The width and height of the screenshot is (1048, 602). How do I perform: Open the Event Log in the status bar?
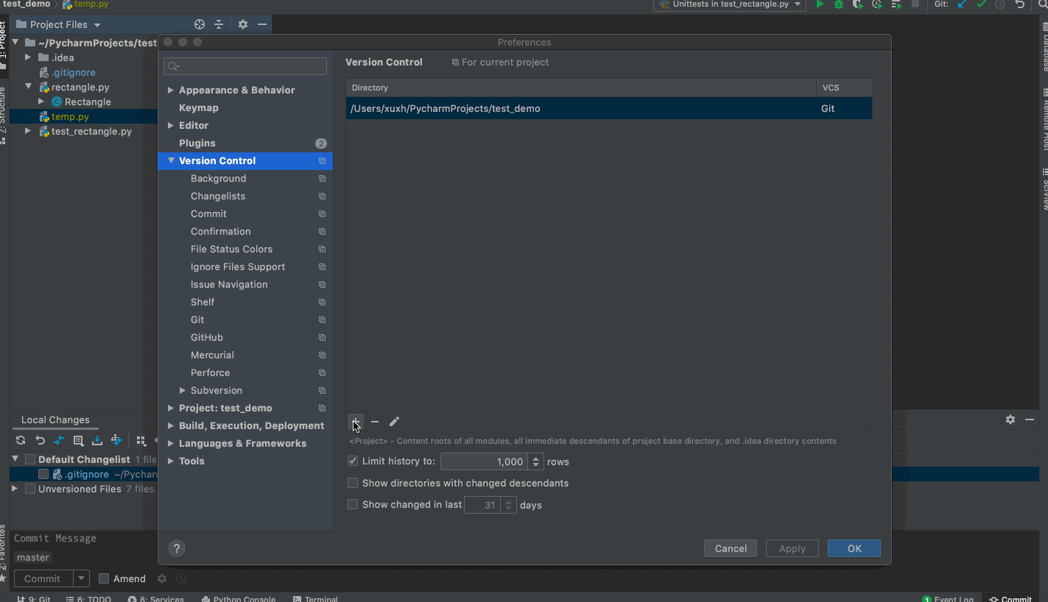pyautogui.click(x=949, y=599)
